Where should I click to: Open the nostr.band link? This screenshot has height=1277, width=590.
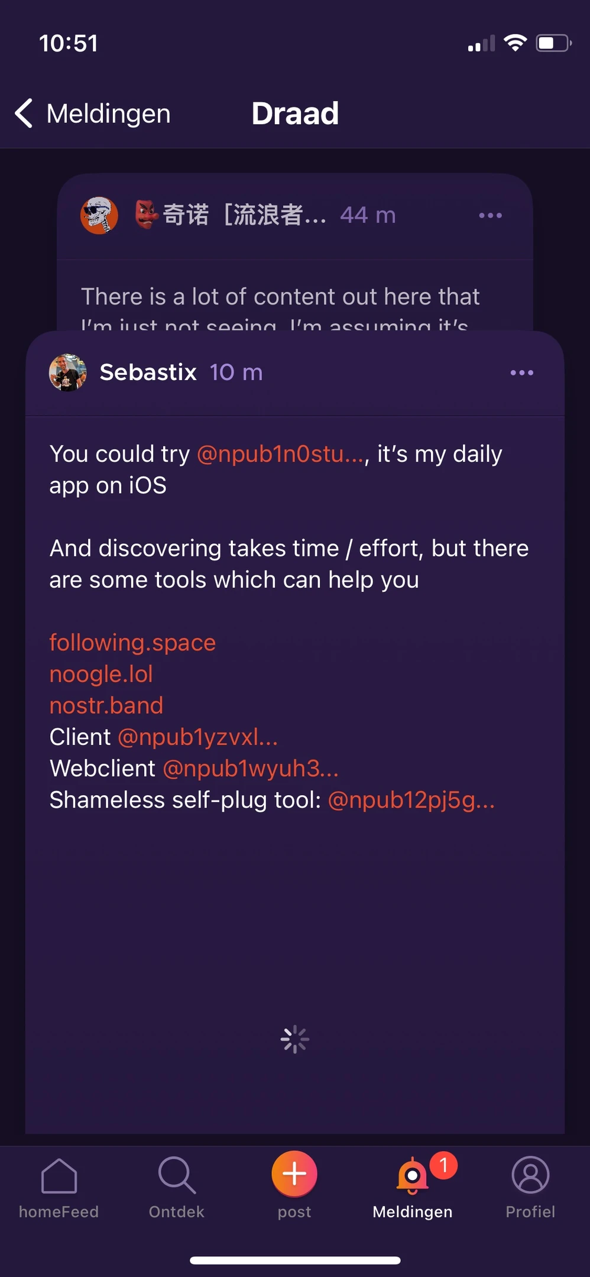106,705
